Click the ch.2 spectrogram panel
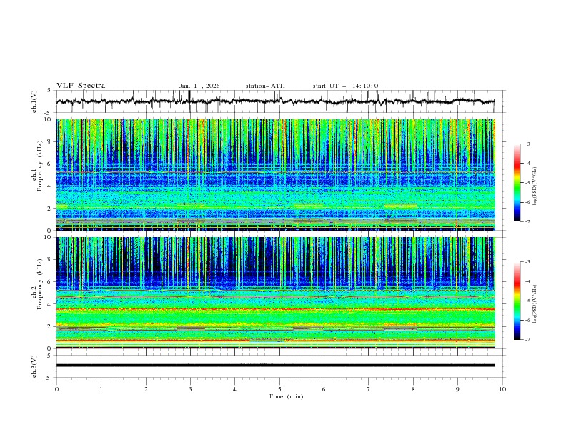 pos(275,293)
